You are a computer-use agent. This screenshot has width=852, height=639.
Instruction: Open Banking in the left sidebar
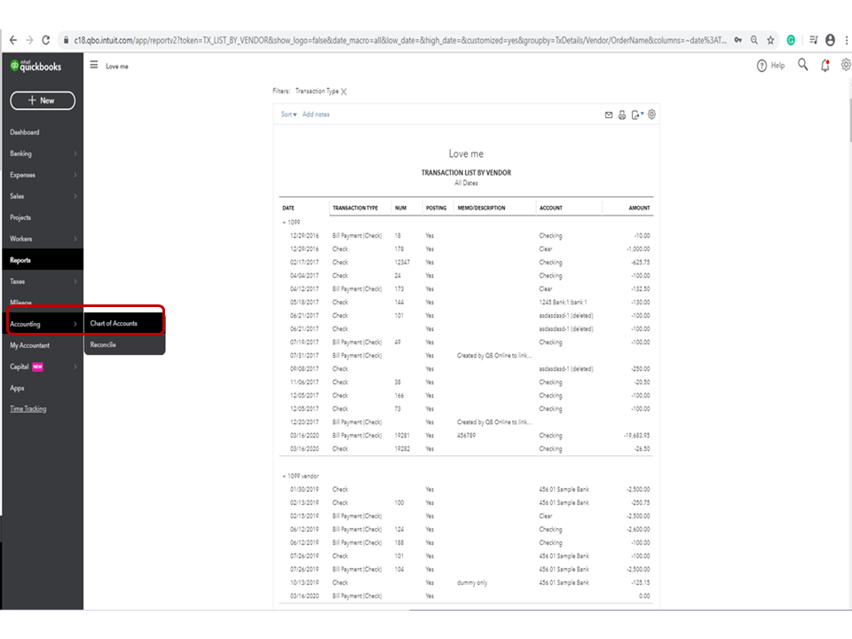pos(20,154)
